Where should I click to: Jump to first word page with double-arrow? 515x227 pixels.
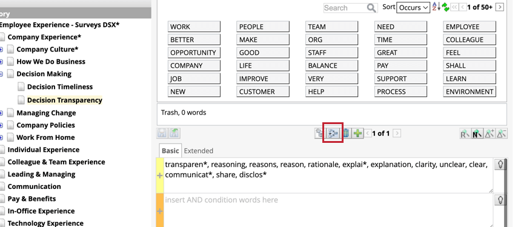point(454,7)
